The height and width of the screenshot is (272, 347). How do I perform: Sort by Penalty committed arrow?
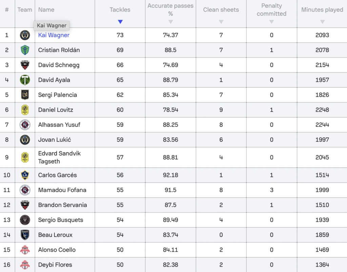click(271, 22)
